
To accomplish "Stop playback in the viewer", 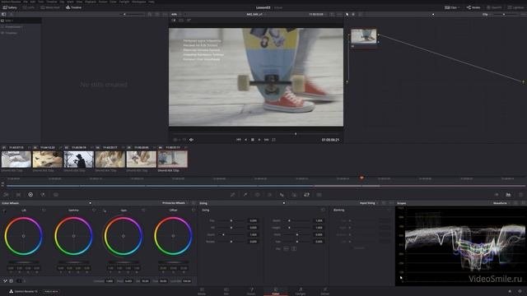I will point(253,140).
